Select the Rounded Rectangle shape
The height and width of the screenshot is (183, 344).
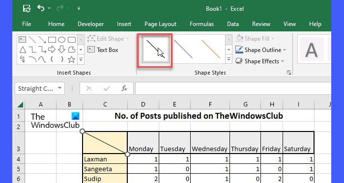pos(72,40)
